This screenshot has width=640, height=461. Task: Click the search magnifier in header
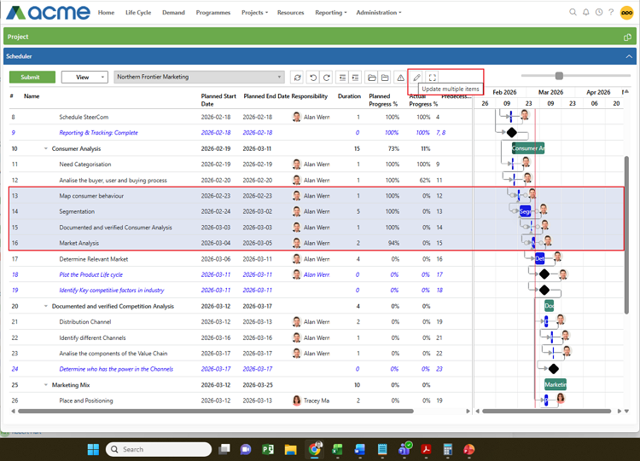point(573,13)
